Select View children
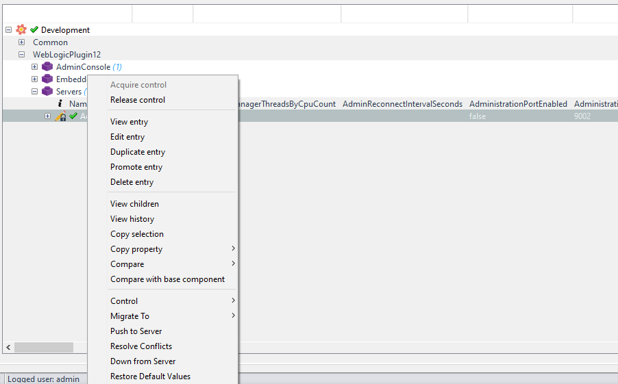This screenshot has width=618, height=384. click(x=163, y=203)
